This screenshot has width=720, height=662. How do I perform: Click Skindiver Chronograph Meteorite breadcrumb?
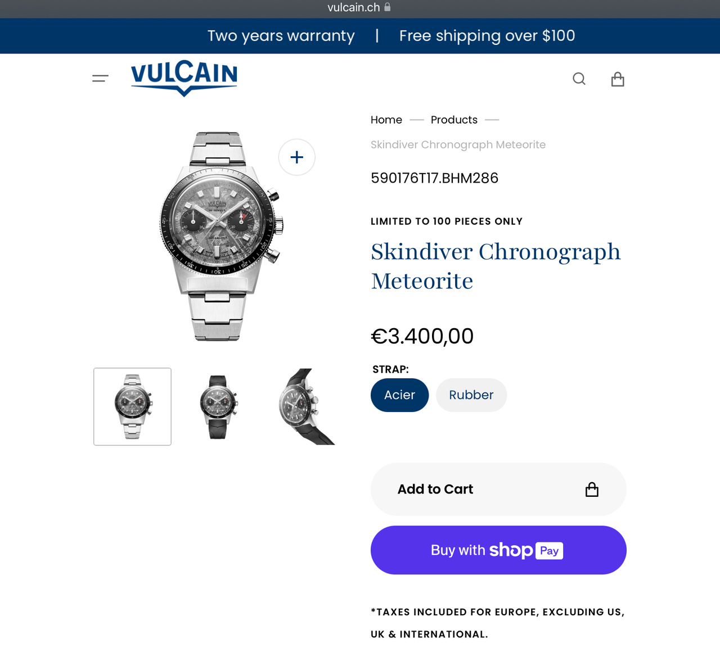click(x=458, y=144)
